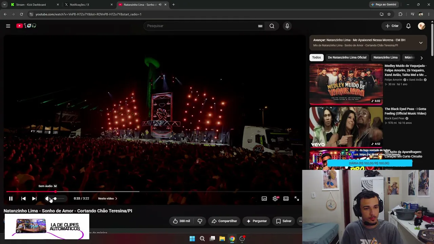The width and height of the screenshot is (434, 244).
Task: Open the Chrome three-dot menu
Action: point(429,14)
